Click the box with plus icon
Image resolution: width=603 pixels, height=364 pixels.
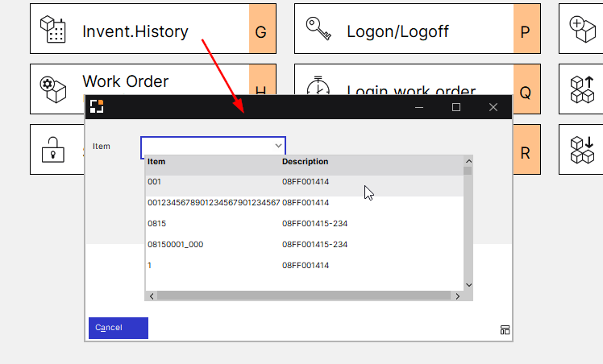pos(582,29)
